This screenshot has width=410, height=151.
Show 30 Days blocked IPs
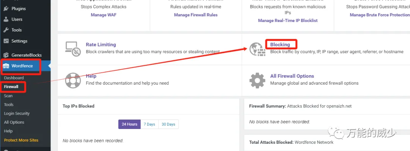point(169,124)
